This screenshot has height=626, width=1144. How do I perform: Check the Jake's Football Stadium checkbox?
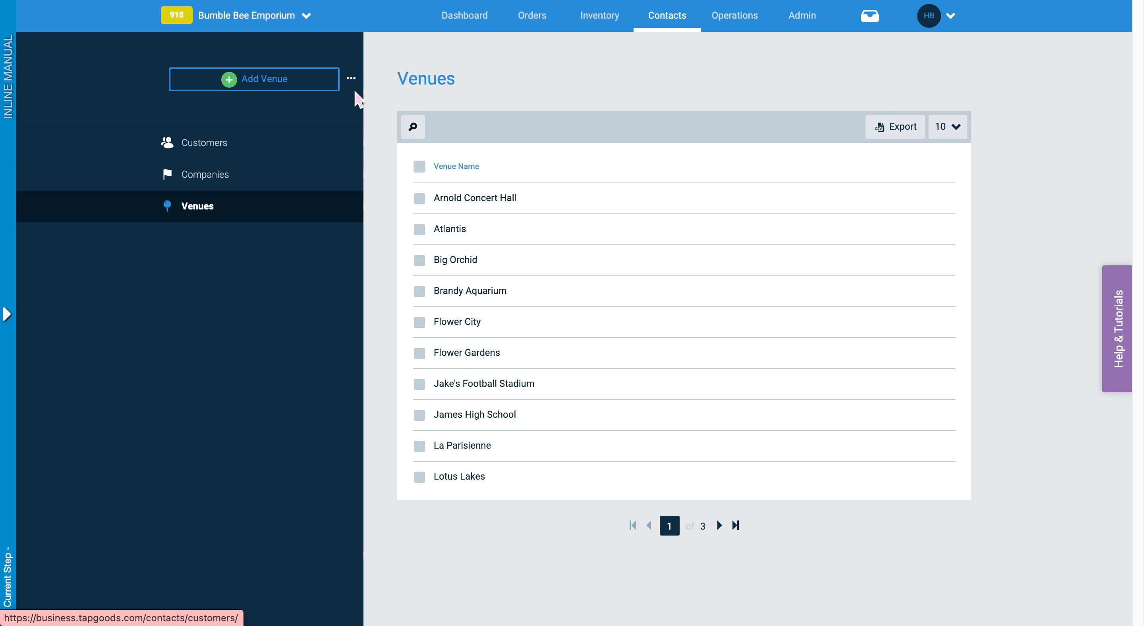click(x=419, y=384)
